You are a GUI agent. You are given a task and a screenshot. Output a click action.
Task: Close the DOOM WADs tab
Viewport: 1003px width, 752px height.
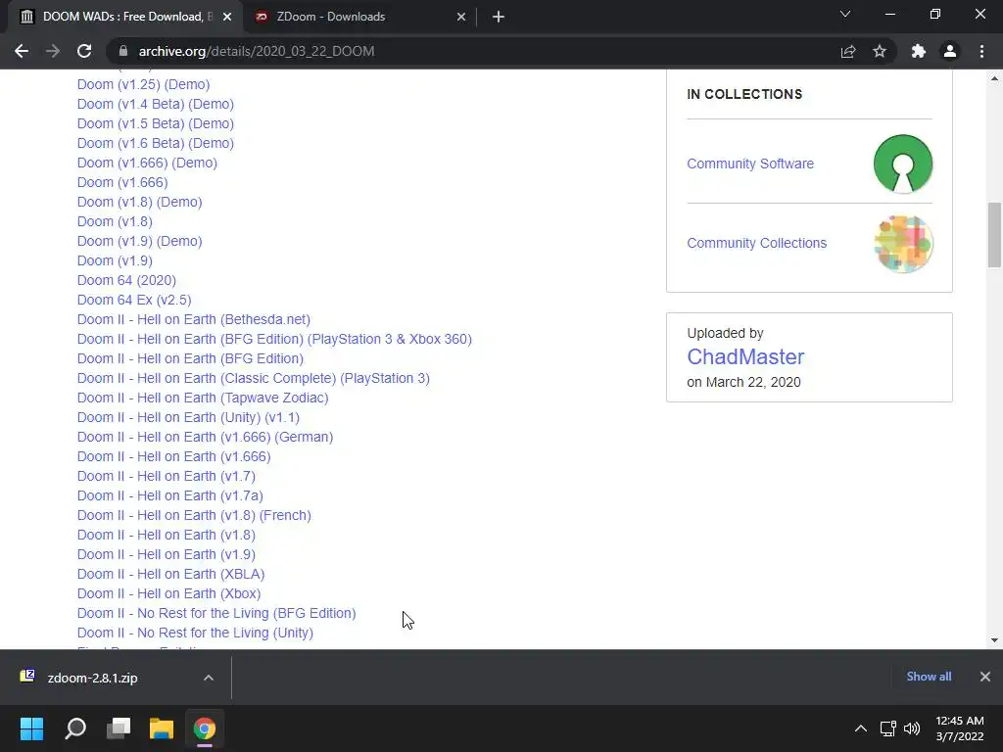[x=227, y=17]
